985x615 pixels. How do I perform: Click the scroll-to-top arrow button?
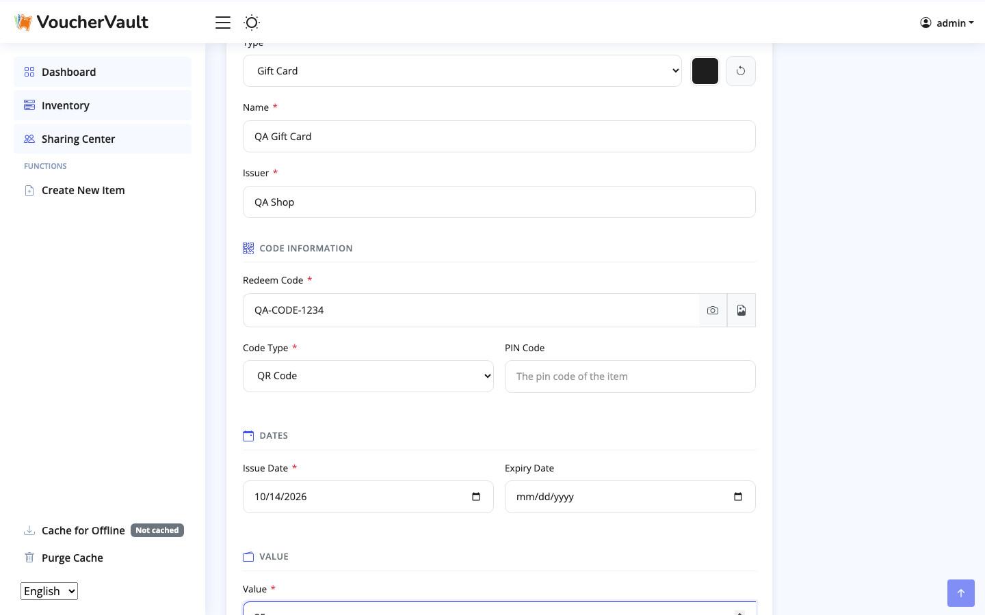961,593
